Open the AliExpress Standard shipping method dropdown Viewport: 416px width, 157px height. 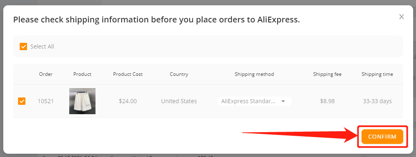coord(254,101)
